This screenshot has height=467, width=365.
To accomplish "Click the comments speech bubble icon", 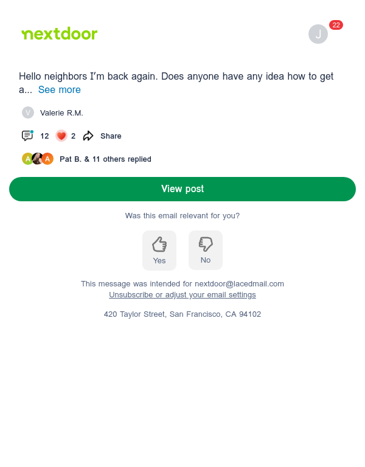I will 27,136.
